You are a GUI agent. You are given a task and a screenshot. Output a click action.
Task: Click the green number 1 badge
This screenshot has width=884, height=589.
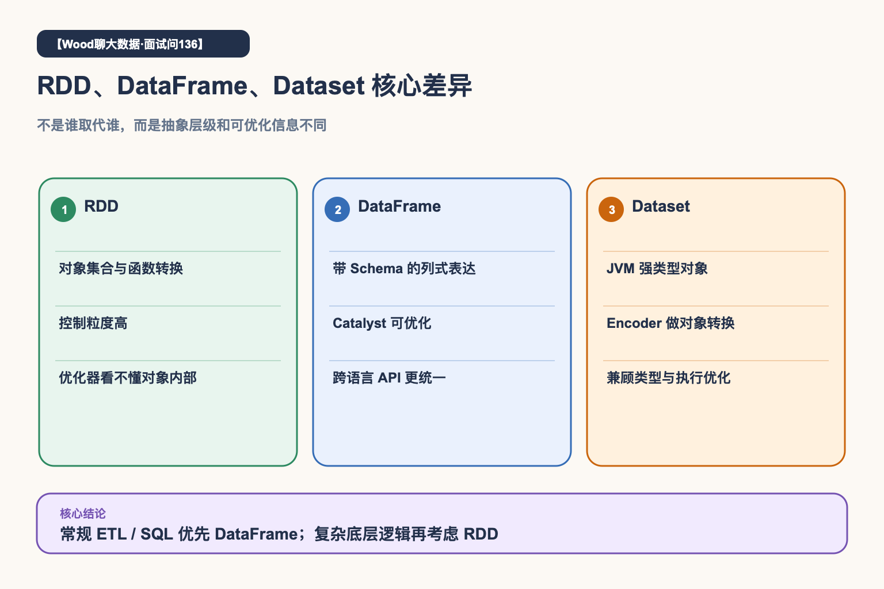pyautogui.click(x=63, y=209)
